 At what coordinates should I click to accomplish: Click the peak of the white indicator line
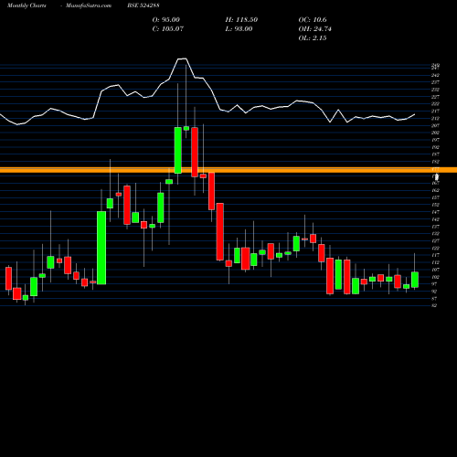(182, 58)
